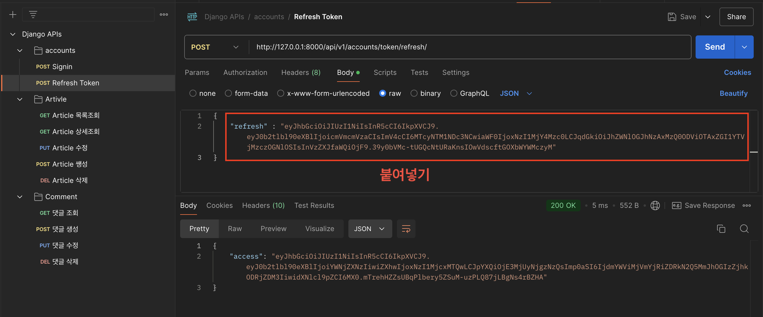
Task: Click Save Response example icon
Action: tap(676, 206)
